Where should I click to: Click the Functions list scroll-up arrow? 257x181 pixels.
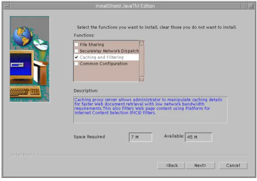[142, 43]
